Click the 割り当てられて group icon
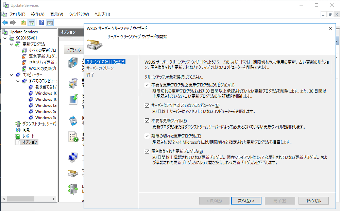 click(x=31, y=87)
